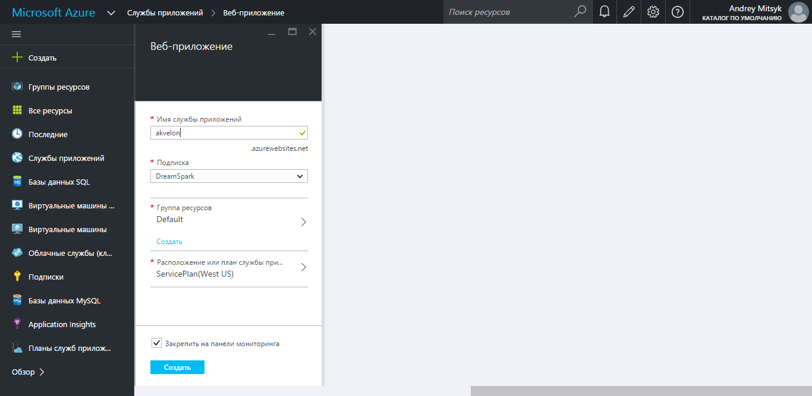Viewport: 812px width, 396px height.
Task: Click the hamburger menu icon in sidebar
Action: (x=17, y=34)
